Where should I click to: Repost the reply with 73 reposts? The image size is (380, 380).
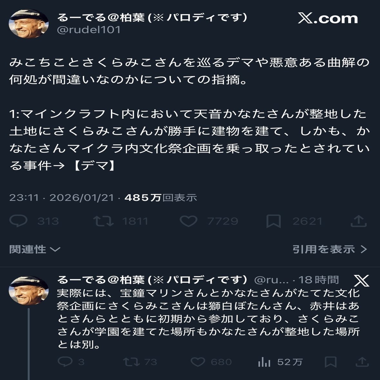132,362
